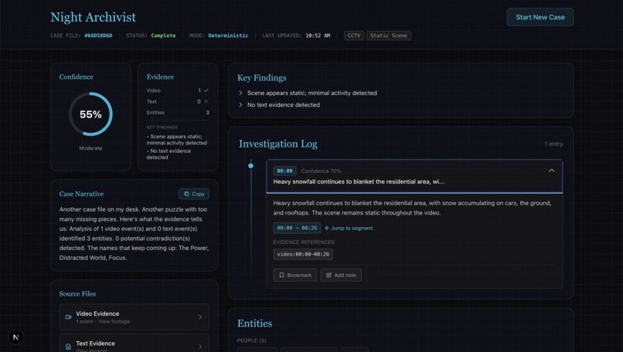Click the X mark beside Text evidence count

click(x=206, y=102)
